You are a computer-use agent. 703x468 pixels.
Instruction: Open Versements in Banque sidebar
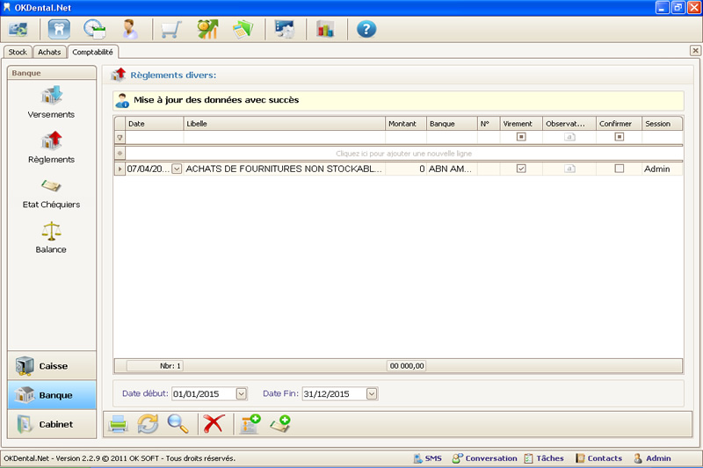pos(51,102)
